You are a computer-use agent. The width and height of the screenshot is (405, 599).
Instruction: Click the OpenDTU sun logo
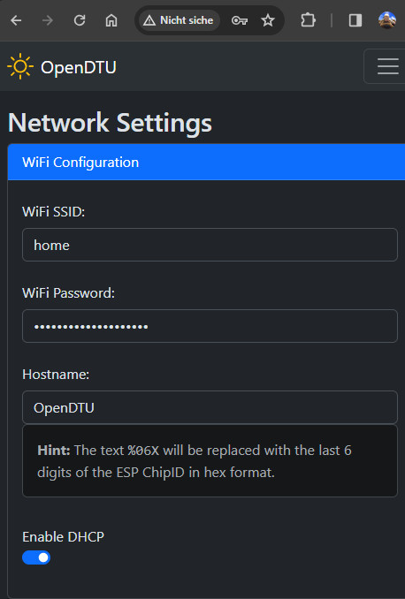[x=19, y=66]
